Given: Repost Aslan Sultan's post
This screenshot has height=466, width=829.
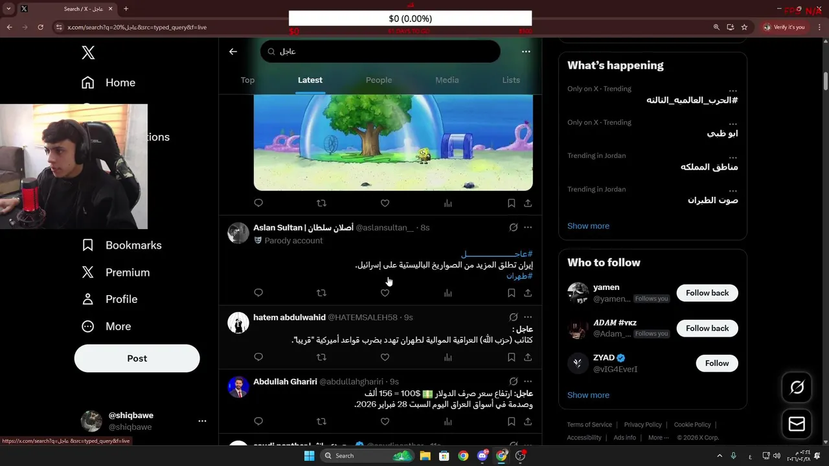Looking at the screenshot, I should [321, 293].
